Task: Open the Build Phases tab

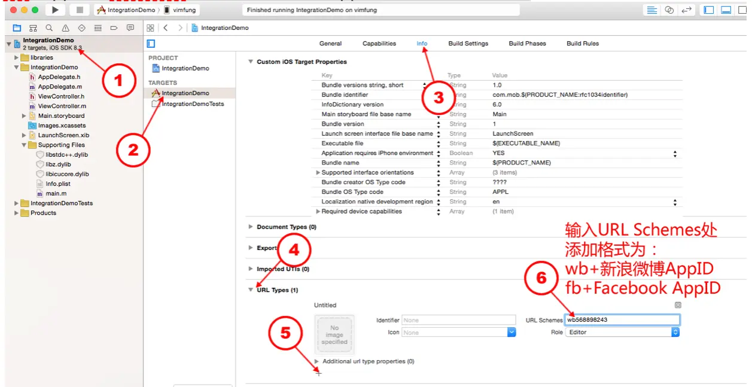Action: (527, 44)
